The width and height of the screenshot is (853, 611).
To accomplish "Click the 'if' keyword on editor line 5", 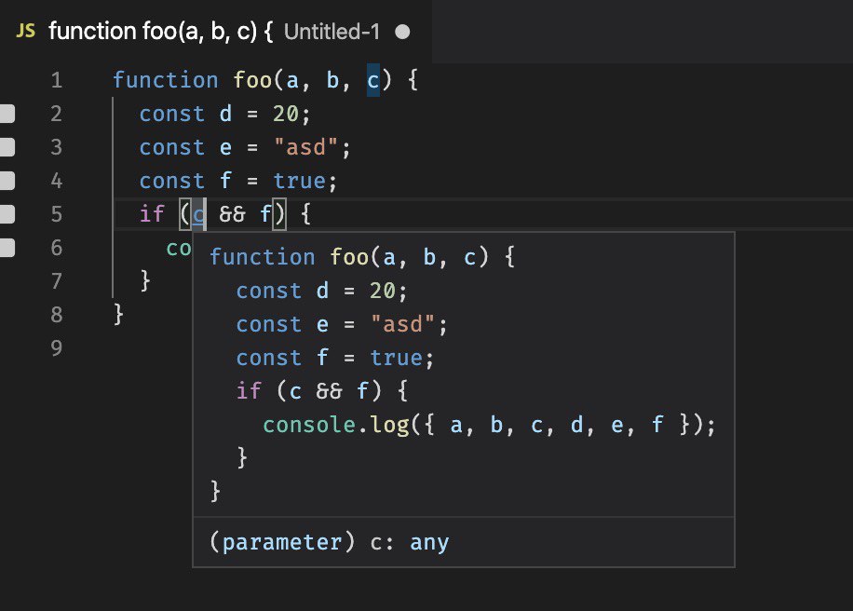I will 152,214.
